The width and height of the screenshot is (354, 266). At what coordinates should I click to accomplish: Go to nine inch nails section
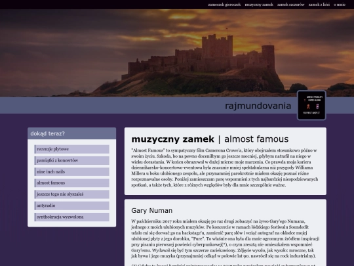[x=72, y=172]
